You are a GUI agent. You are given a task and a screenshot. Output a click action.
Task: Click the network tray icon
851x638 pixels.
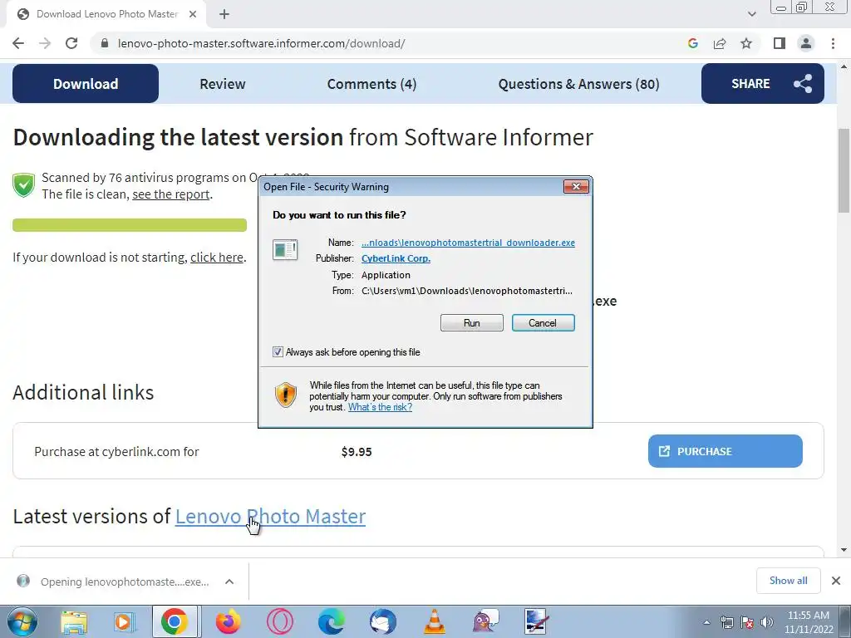726,622
